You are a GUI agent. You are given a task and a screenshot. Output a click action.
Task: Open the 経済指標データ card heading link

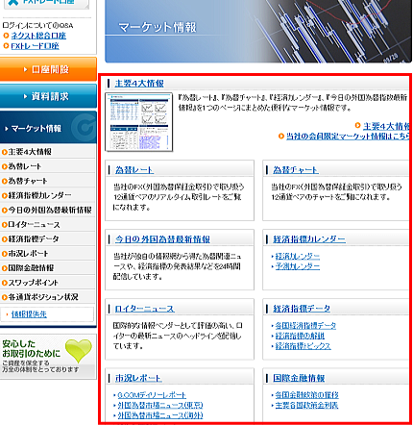point(302,309)
